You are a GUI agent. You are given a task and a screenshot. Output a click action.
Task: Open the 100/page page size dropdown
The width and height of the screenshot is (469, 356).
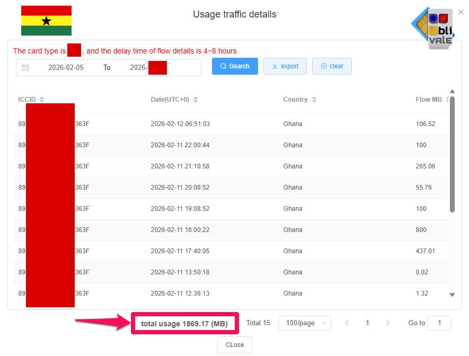tap(305, 323)
